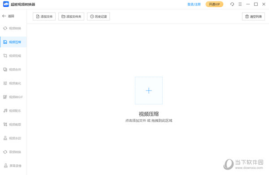
Task: Switch to 视频合并 merge tool
Action: click(x=13, y=69)
